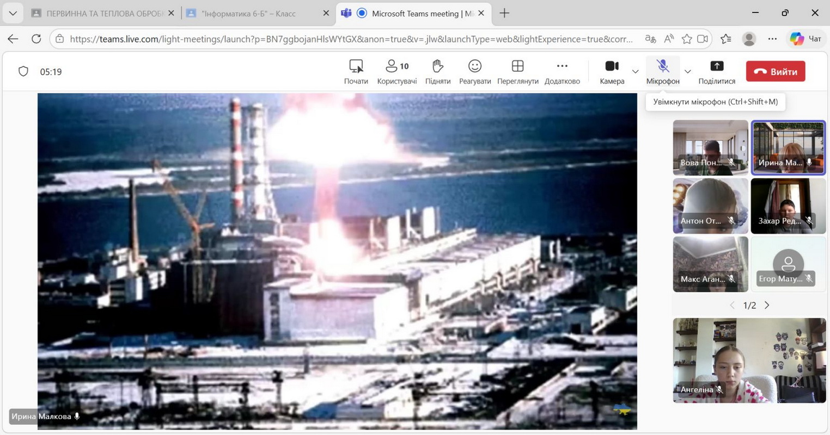Viewport: 830px width, 435px height.
Task: Go to next participants page arrow
Action: point(767,305)
